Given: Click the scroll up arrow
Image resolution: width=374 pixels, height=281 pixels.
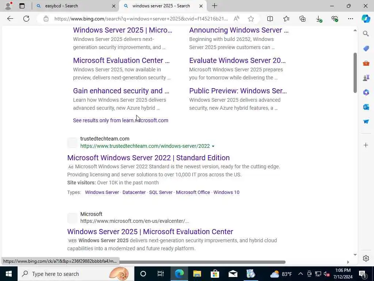Looking at the screenshot, I should pyautogui.click(x=355, y=30).
